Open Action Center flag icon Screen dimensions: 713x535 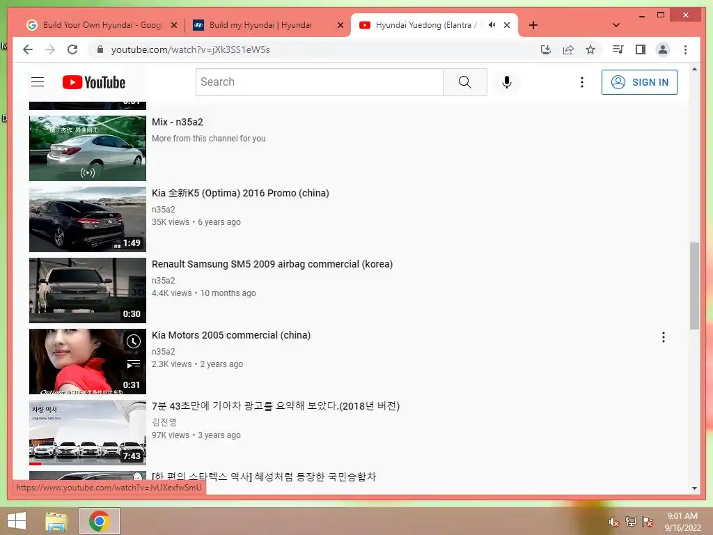(x=648, y=522)
